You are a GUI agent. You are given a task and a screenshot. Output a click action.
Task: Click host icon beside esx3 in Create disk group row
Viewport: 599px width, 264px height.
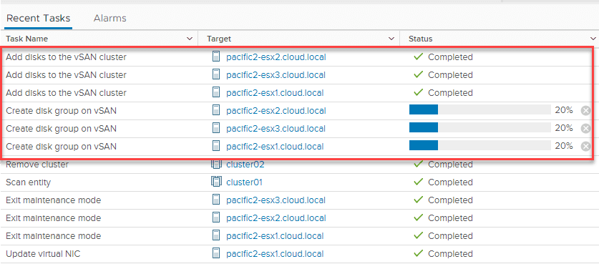(216, 128)
